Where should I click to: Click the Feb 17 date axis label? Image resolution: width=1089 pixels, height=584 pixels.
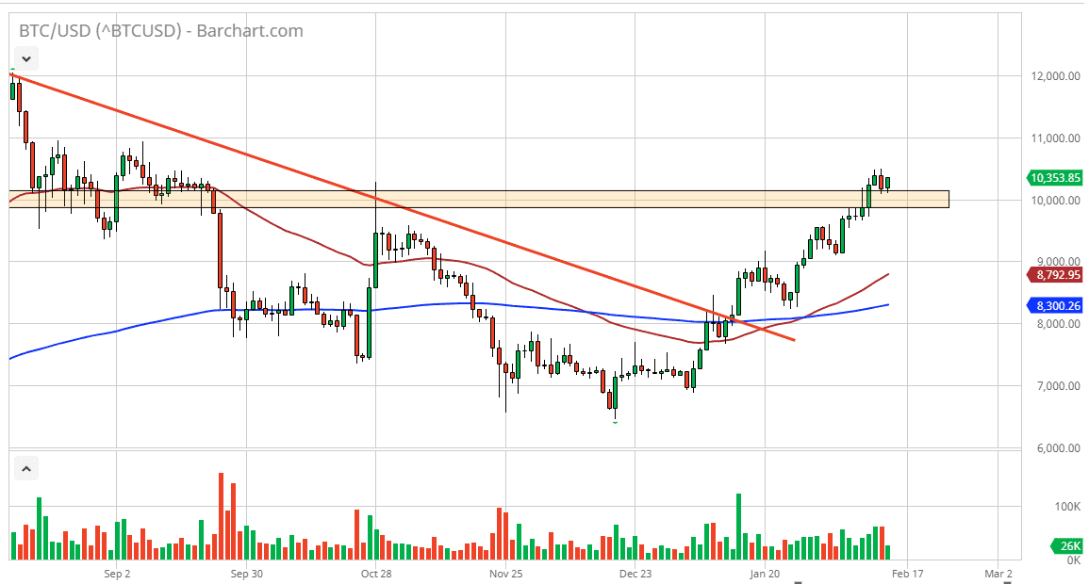(x=906, y=572)
